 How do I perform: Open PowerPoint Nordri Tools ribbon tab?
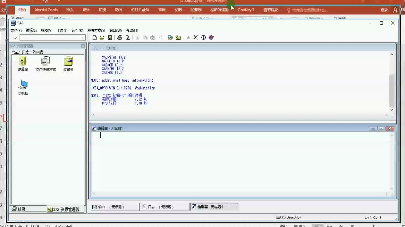tap(46, 10)
